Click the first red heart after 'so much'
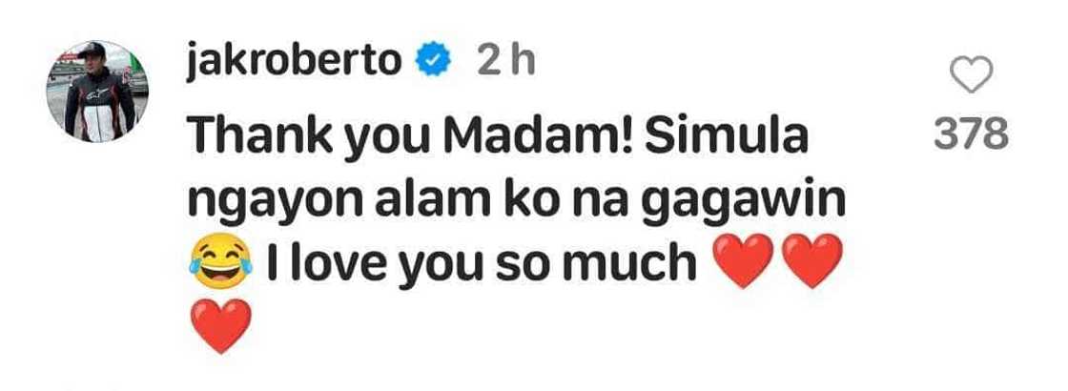Image resolution: width=1068 pixels, height=391 pixels. (743, 261)
